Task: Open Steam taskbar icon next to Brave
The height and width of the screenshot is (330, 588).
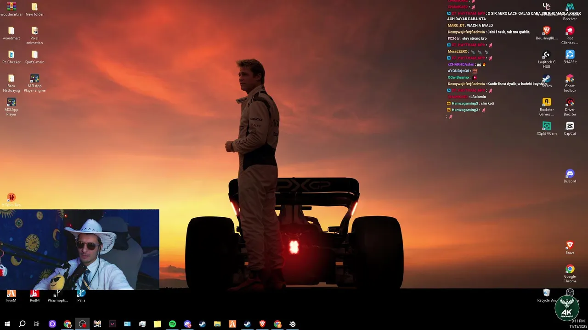Action: 247,324
